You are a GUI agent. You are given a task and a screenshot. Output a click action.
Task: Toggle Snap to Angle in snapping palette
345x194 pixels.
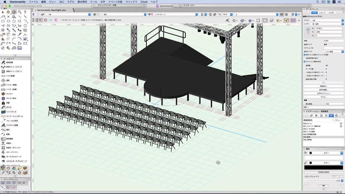[14, 183]
